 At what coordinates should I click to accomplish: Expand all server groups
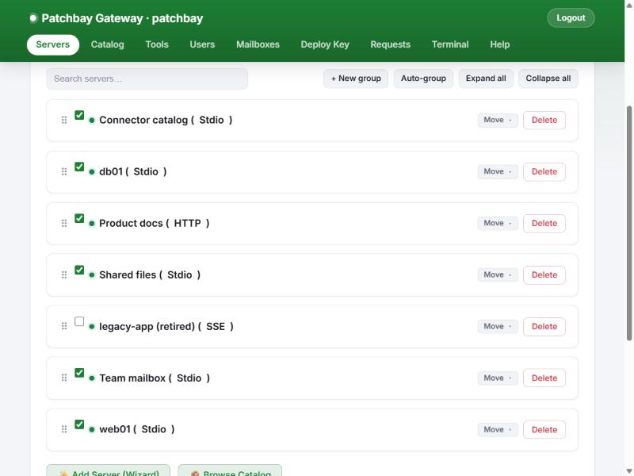pyautogui.click(x=486, y=79)
